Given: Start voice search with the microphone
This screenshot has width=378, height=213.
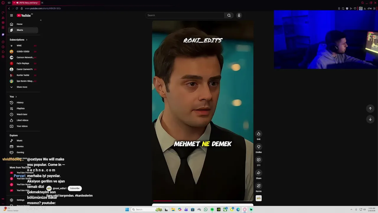Looking at the screenshot, I should tap(239, 15).
